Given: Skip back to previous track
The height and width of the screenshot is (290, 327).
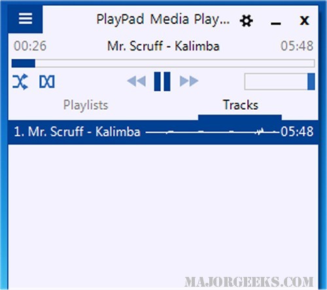Looking at the screenshot, I should pos(137,81).
